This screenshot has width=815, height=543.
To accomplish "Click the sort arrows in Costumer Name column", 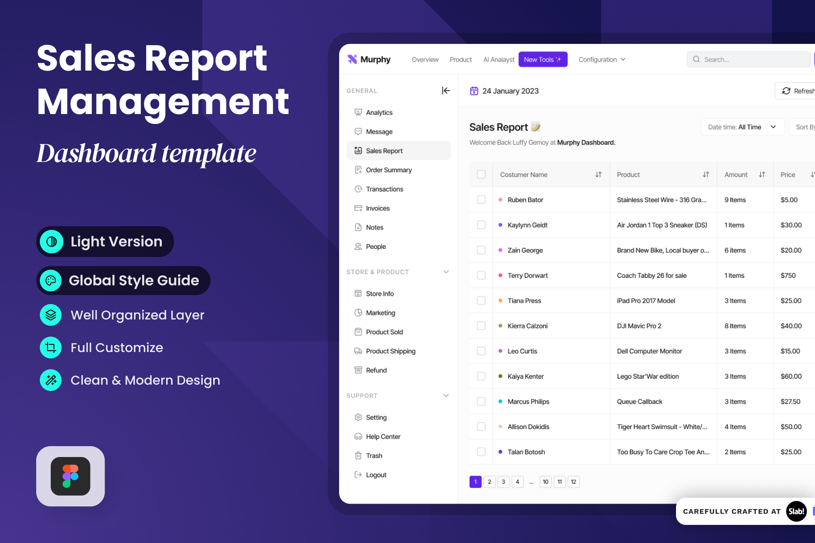I will (598, 175).
